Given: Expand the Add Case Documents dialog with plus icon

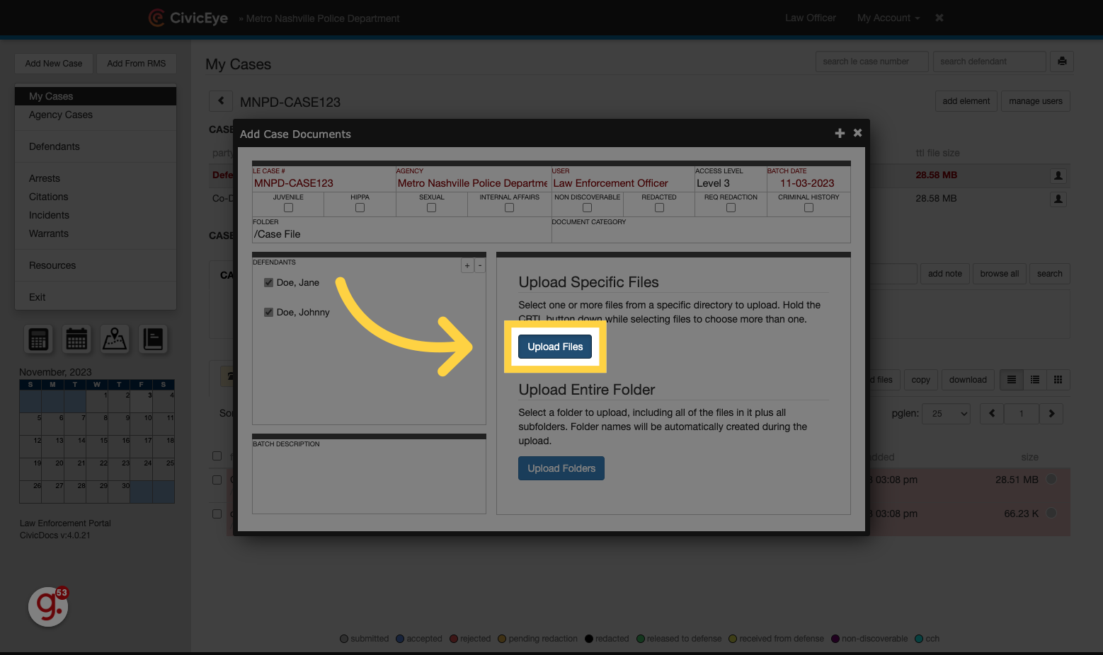Looking at the screenshot, I should 840,133.
